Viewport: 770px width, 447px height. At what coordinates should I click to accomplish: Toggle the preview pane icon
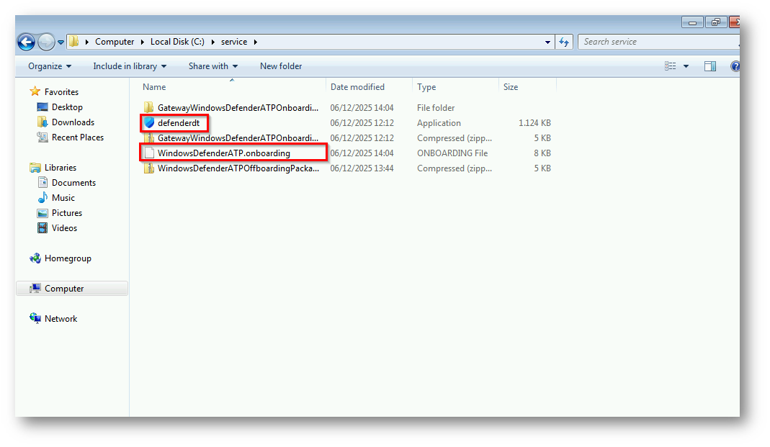click(x=710, y=66)
